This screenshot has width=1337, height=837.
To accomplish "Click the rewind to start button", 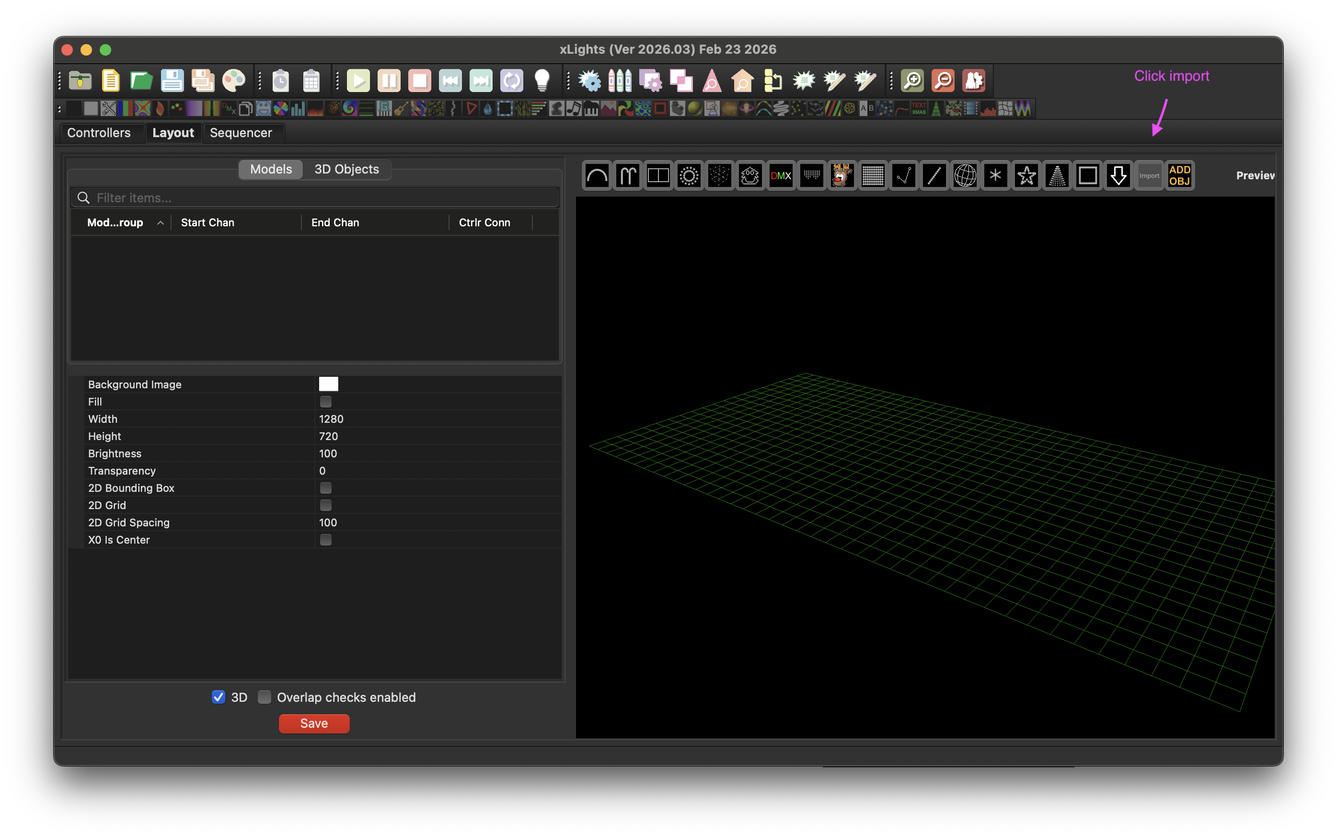I will pyautogui.click(x=450, y=81).
